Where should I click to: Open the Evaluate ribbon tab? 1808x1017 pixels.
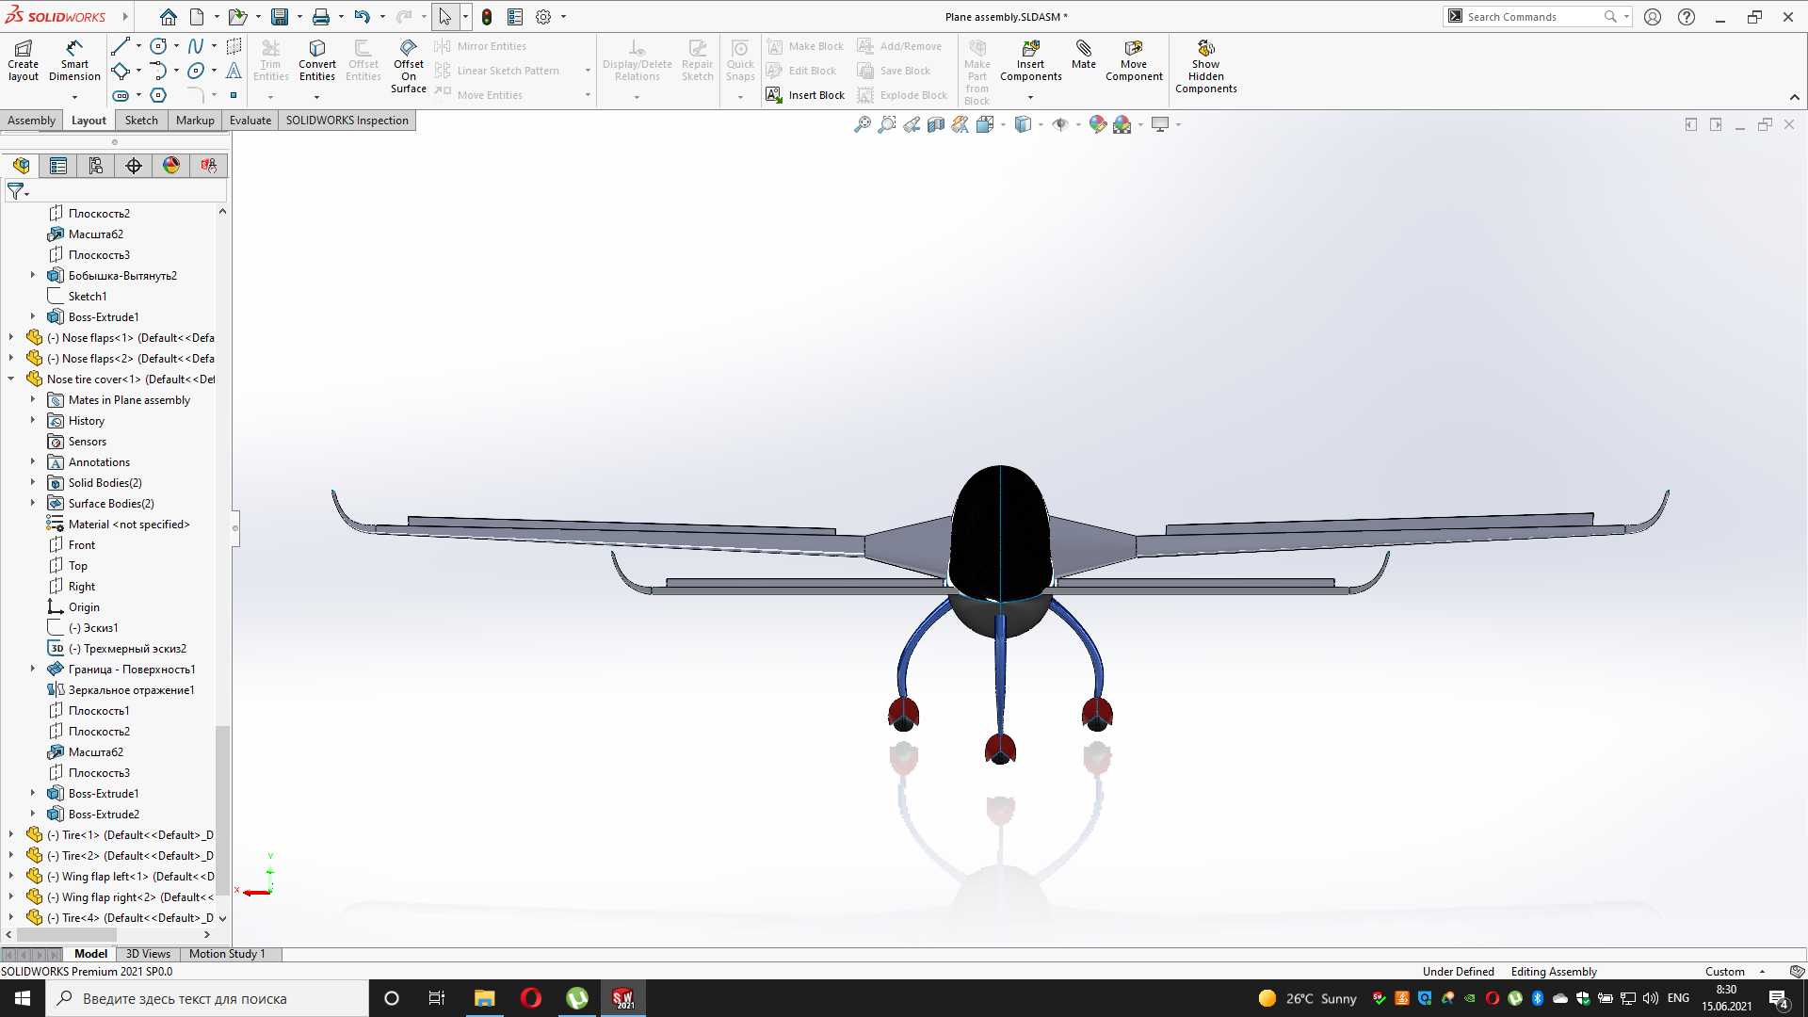point(250,121)
